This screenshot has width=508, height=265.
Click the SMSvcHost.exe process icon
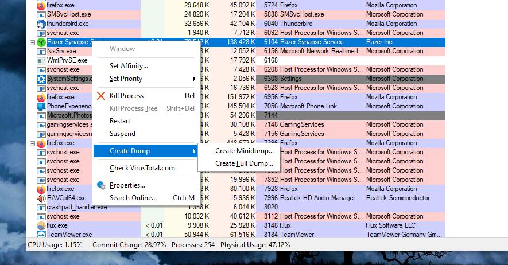(x=41, y=14)
